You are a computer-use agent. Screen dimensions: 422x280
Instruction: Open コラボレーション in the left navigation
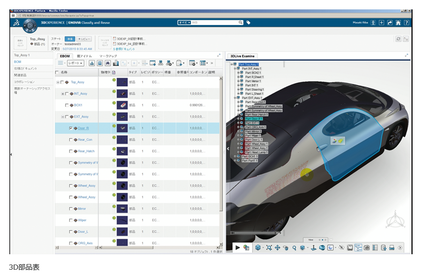[x=24, y=82]
